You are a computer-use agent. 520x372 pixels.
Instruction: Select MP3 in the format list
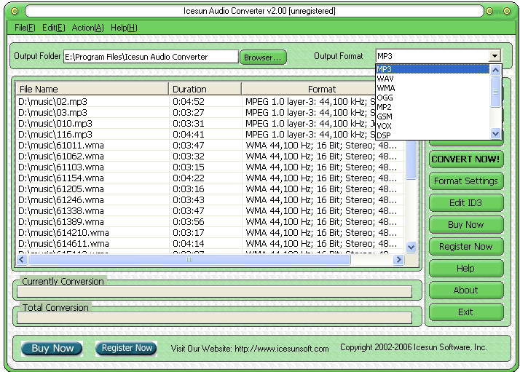pos(432,69)
